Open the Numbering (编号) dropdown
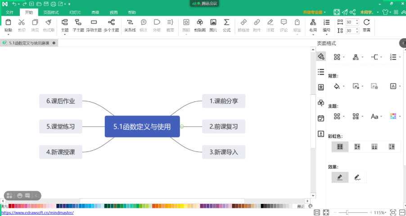The image size is (406, 216). 326,35
